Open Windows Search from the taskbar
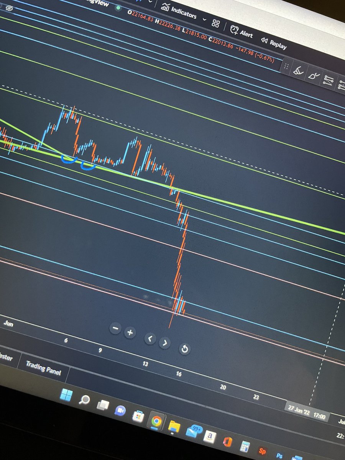Viewport: 345px width, 460px height. pos(85,401)
